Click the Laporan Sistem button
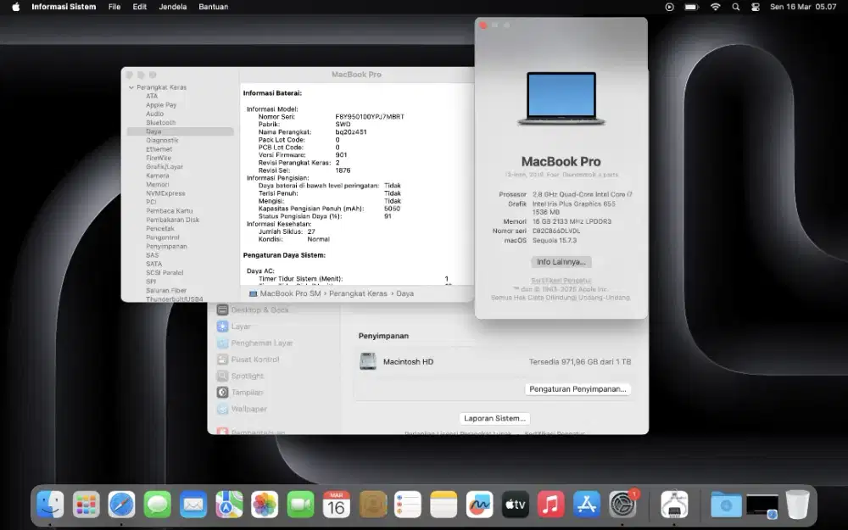848x530 pixels. pos(494,417)
